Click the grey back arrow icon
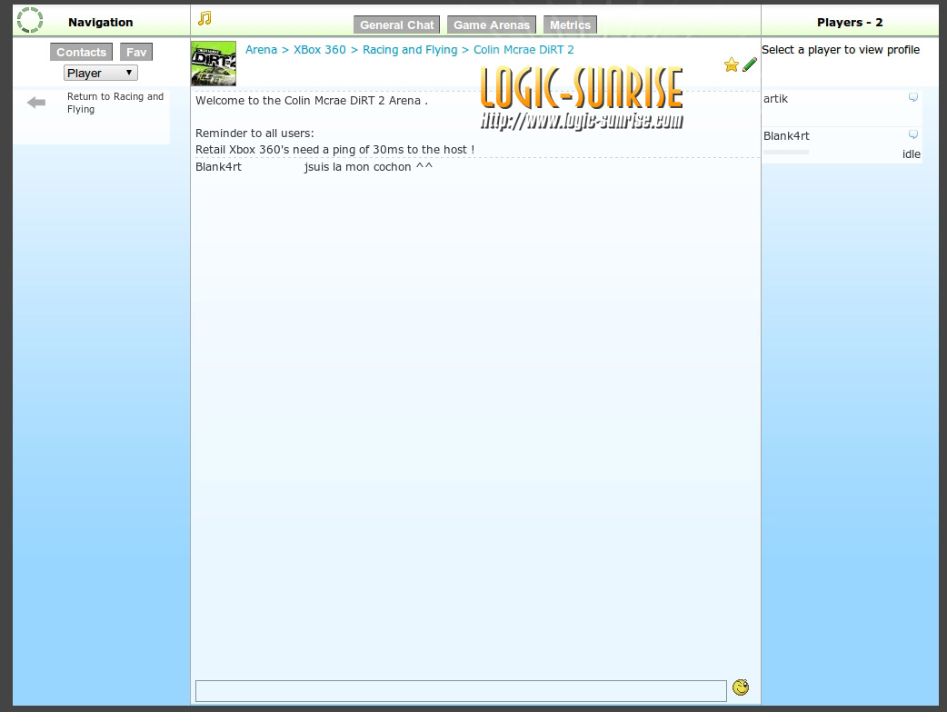 [x=36, y=103]
